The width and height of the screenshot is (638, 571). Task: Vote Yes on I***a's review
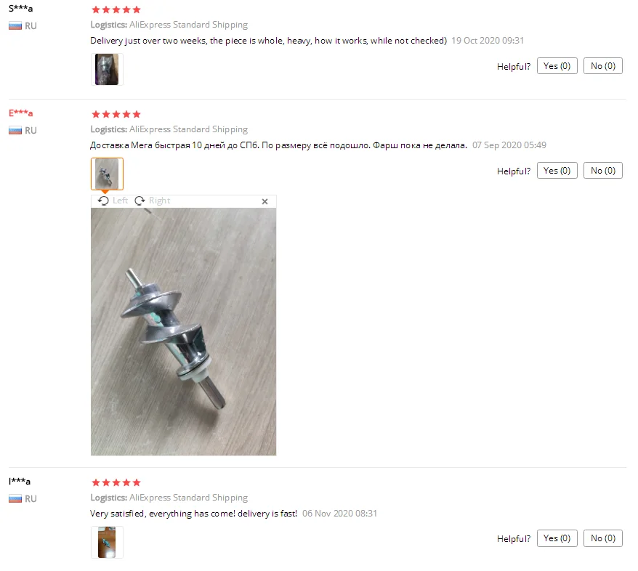(x=557, y=539)
